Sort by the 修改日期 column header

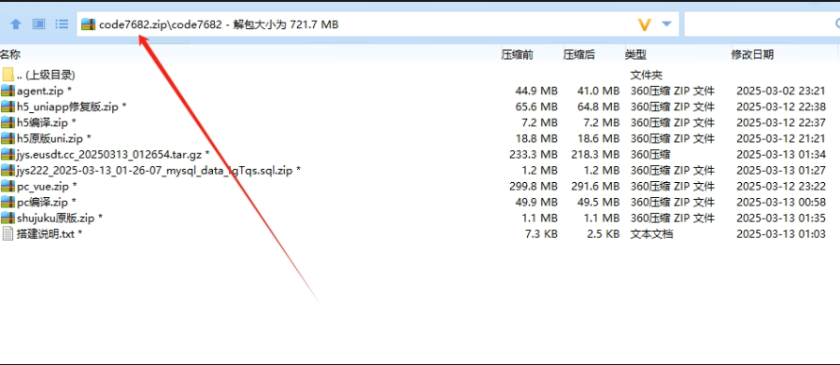tap(752, 54)
